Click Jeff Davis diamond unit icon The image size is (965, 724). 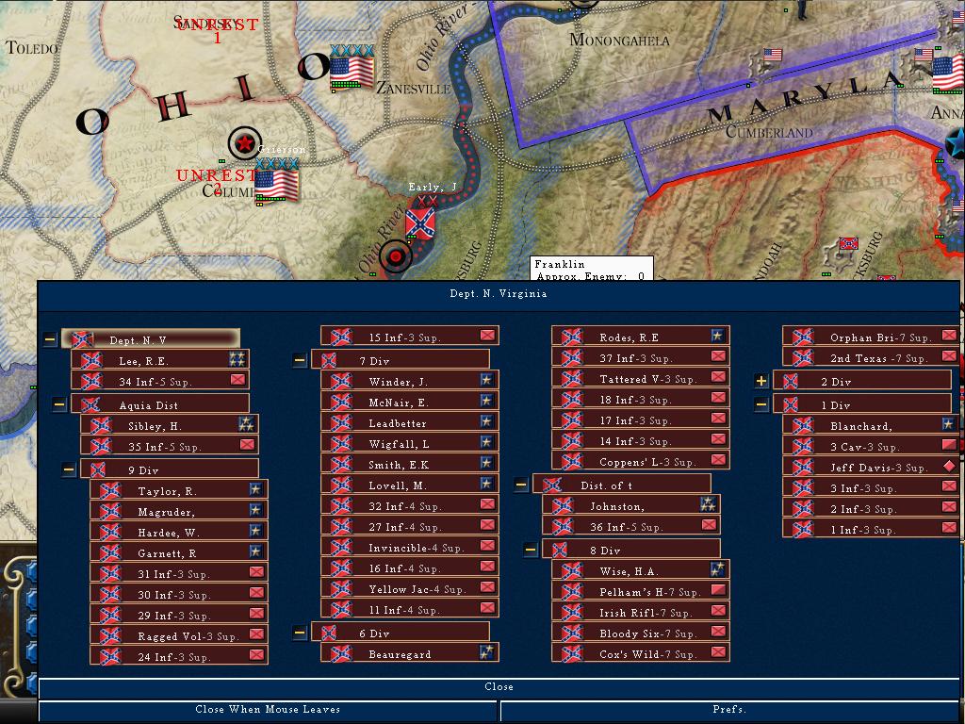[x=949, y=466]
